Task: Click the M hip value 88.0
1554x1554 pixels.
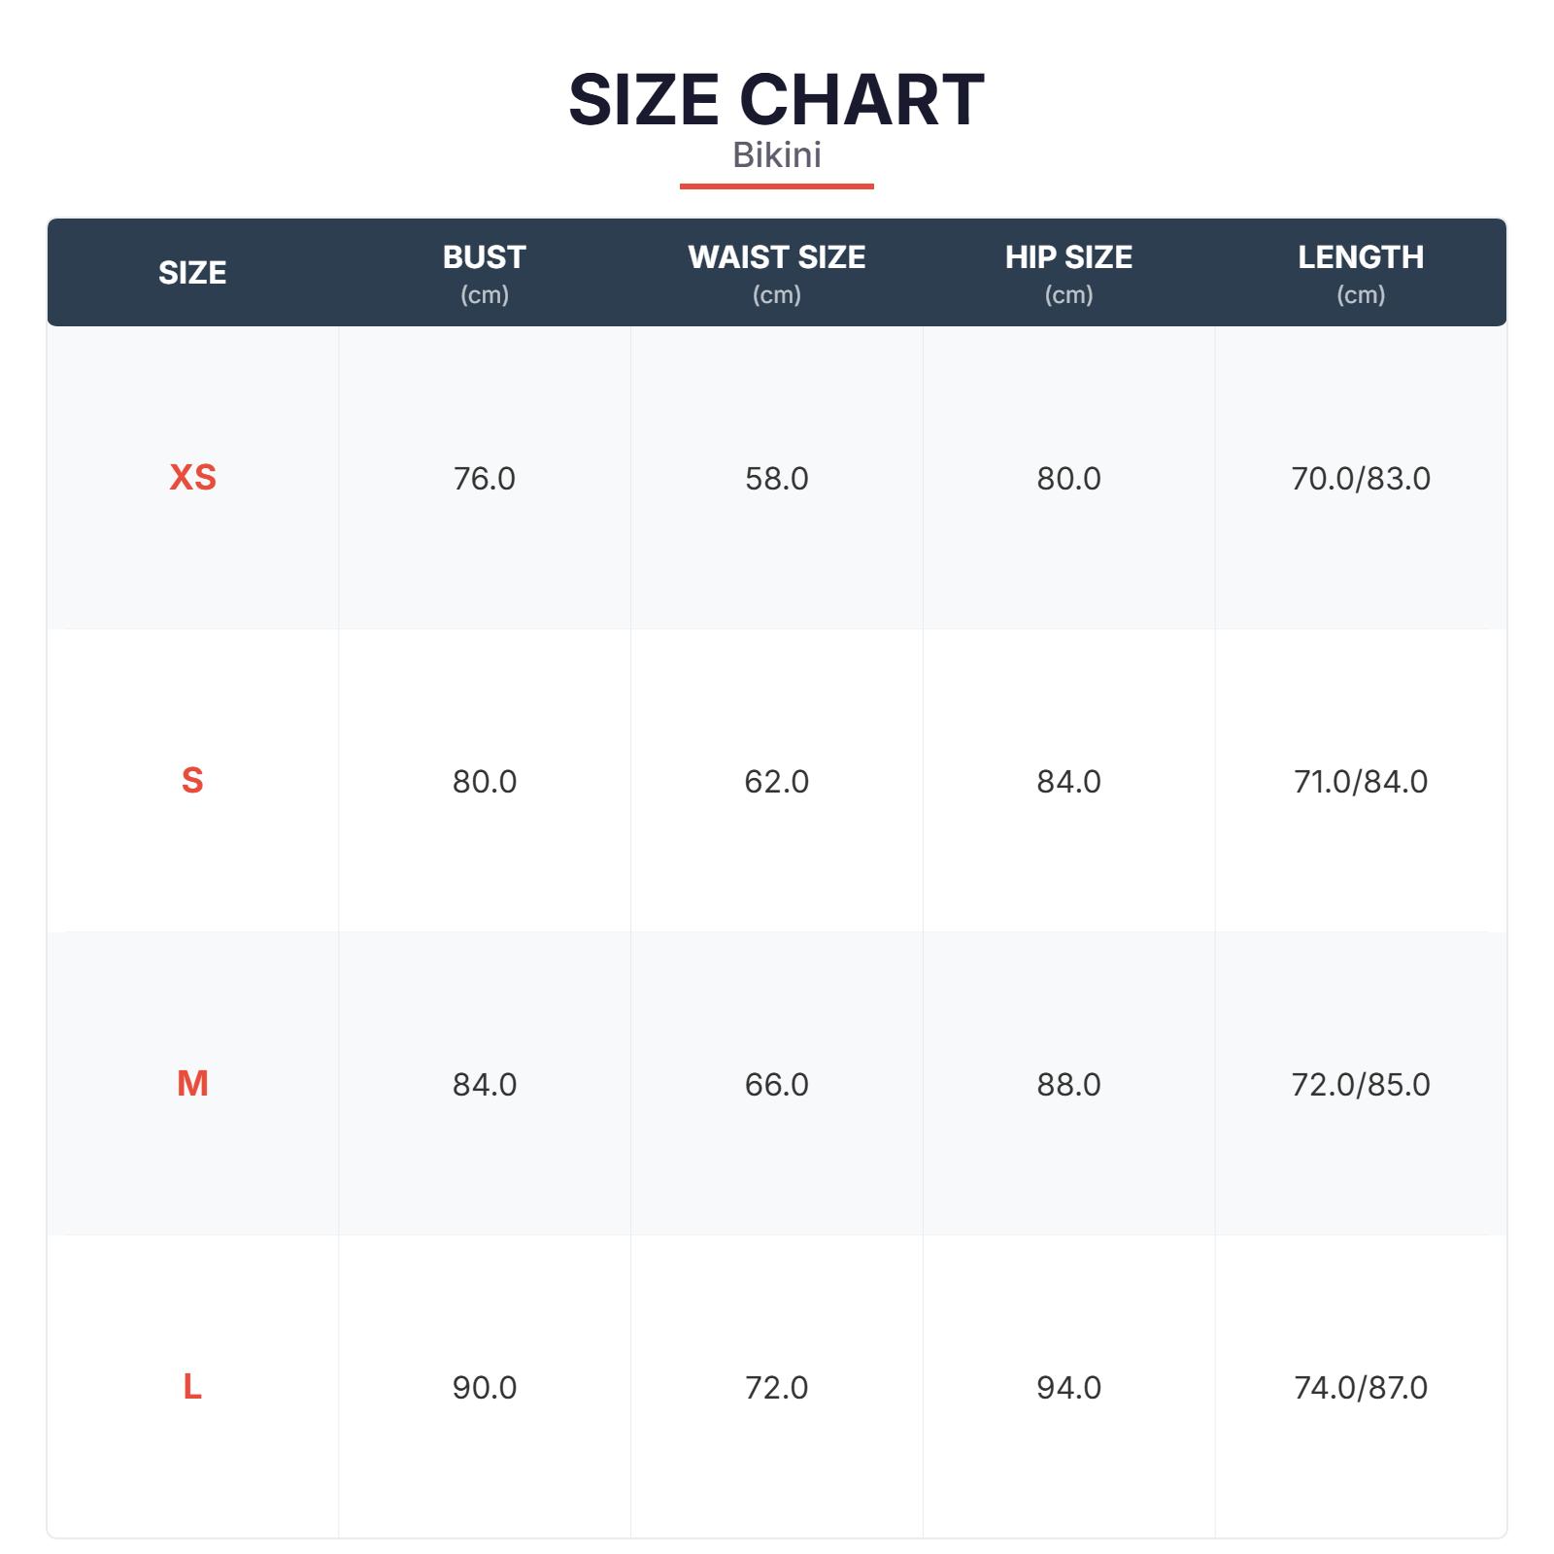Action: [1068, 1085]
